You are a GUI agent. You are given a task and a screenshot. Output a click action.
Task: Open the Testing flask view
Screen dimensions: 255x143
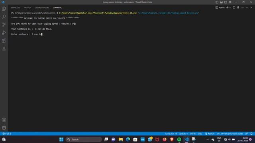pyautogui.click(x=4, y=48)
